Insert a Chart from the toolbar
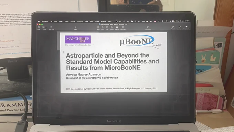The height and width of the screenshot is (132, 234). pyautogui.click(x=103, y=28)
